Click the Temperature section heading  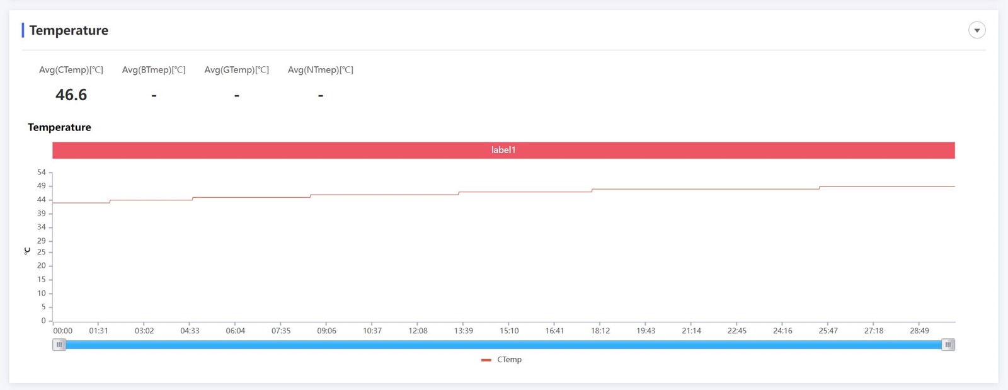pyautogui.click(x=69, y=30)
